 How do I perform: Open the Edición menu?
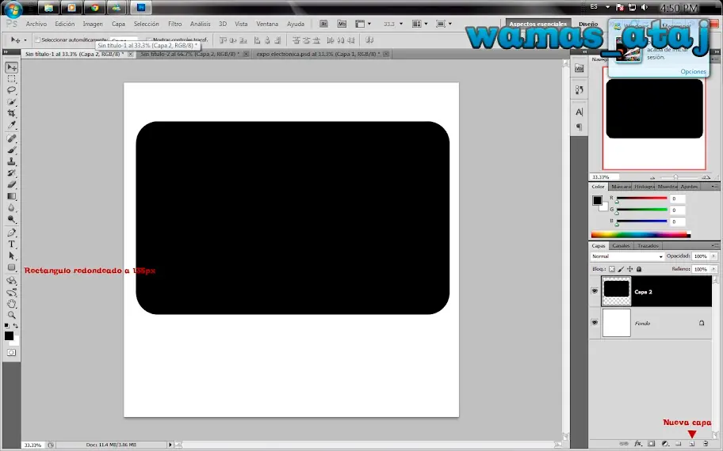[x=64, y=24]
